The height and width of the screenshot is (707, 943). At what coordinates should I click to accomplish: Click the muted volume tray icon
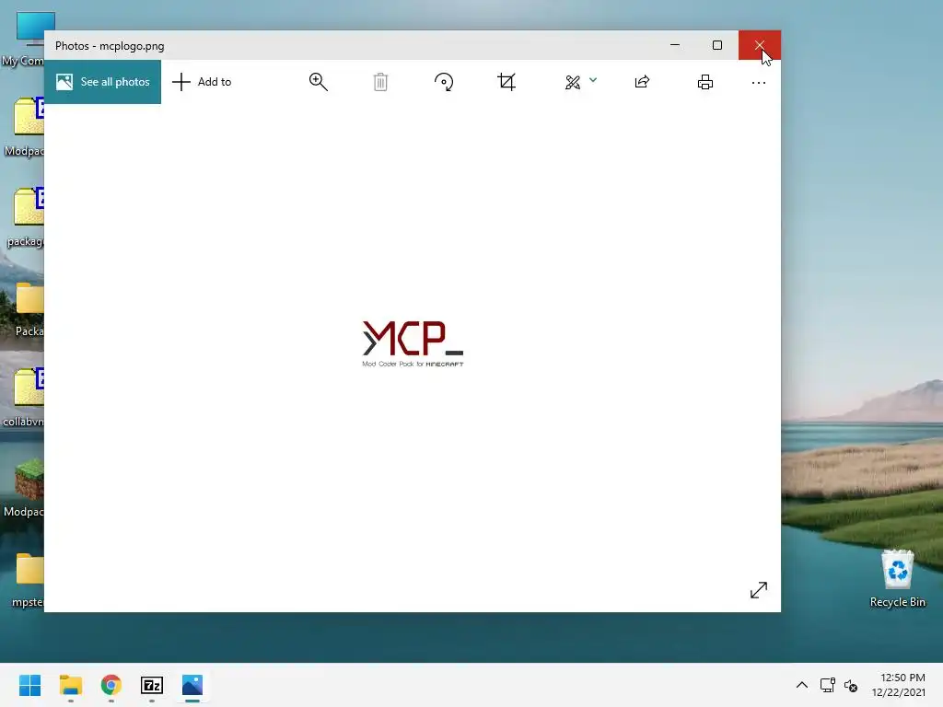pos(851,685)
